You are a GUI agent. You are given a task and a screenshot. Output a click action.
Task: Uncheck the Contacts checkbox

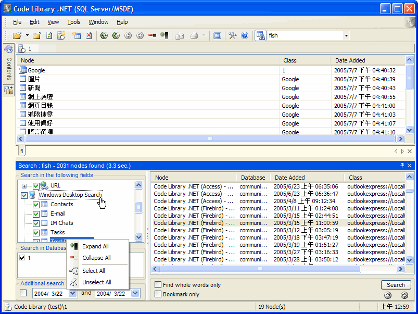[36, 205]
